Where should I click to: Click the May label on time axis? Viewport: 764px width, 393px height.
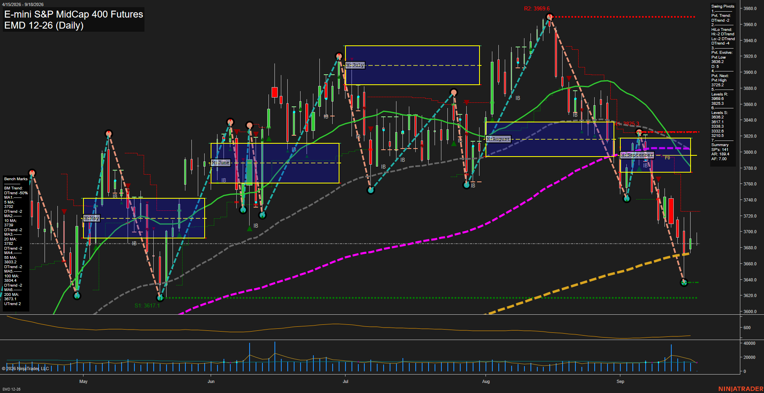pyautogui.click(x=83, y=381)
